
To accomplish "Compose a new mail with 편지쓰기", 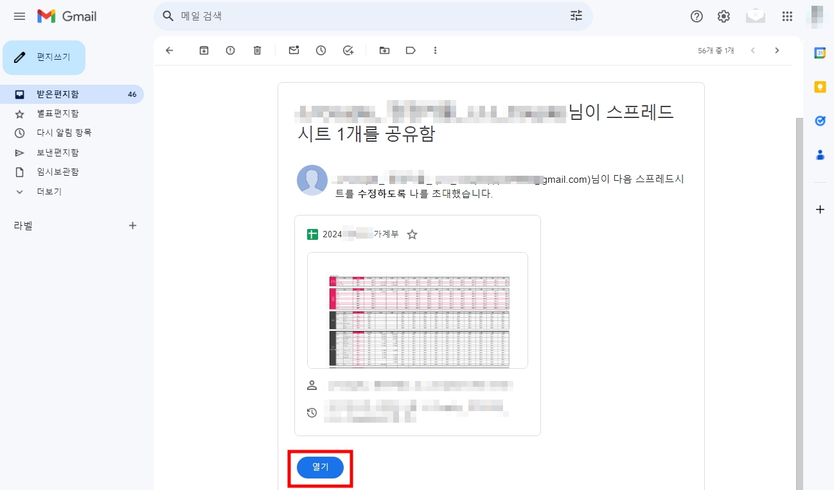I will pyautogui.click(x=44, y=57).
